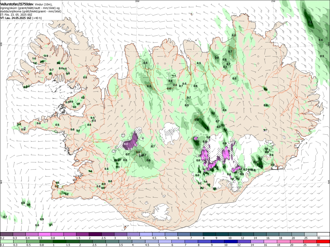This screenshot has height=247, width=330.
Task: Click the 0.1 label in the rain legend
Action: point(2,245)
